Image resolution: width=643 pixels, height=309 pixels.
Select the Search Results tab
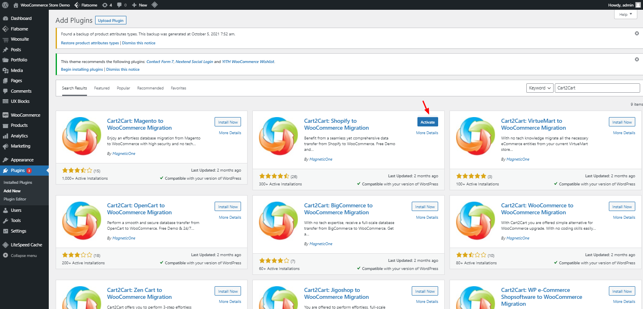click(x=74, y=88)
